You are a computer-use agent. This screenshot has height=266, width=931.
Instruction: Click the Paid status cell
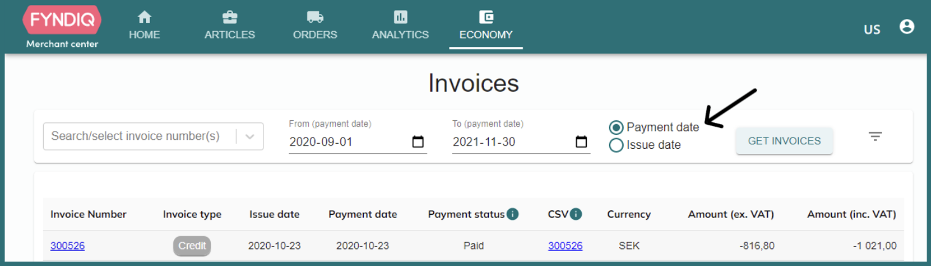[x=474, y=246]
